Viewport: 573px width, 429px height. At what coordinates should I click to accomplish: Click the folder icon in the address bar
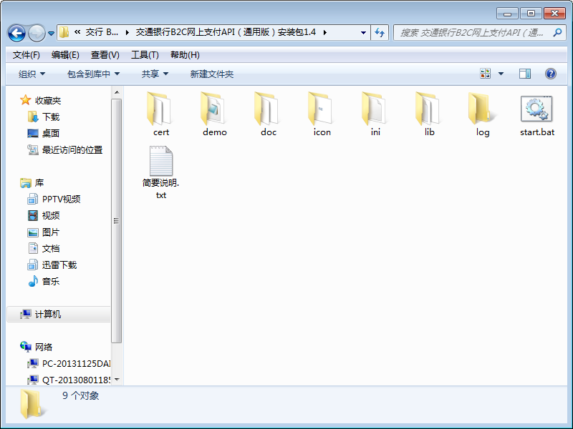coord(64,32)
